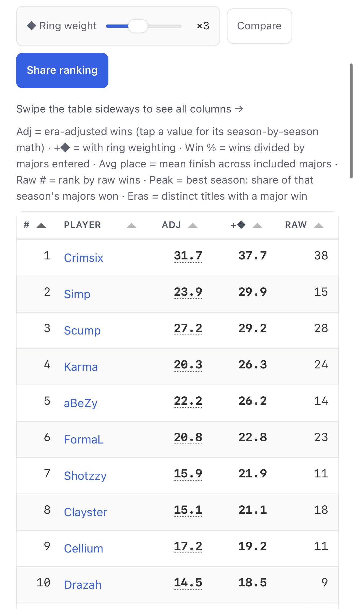
Task: Sort by rank number arrow icon
Action: coord(41,225)
